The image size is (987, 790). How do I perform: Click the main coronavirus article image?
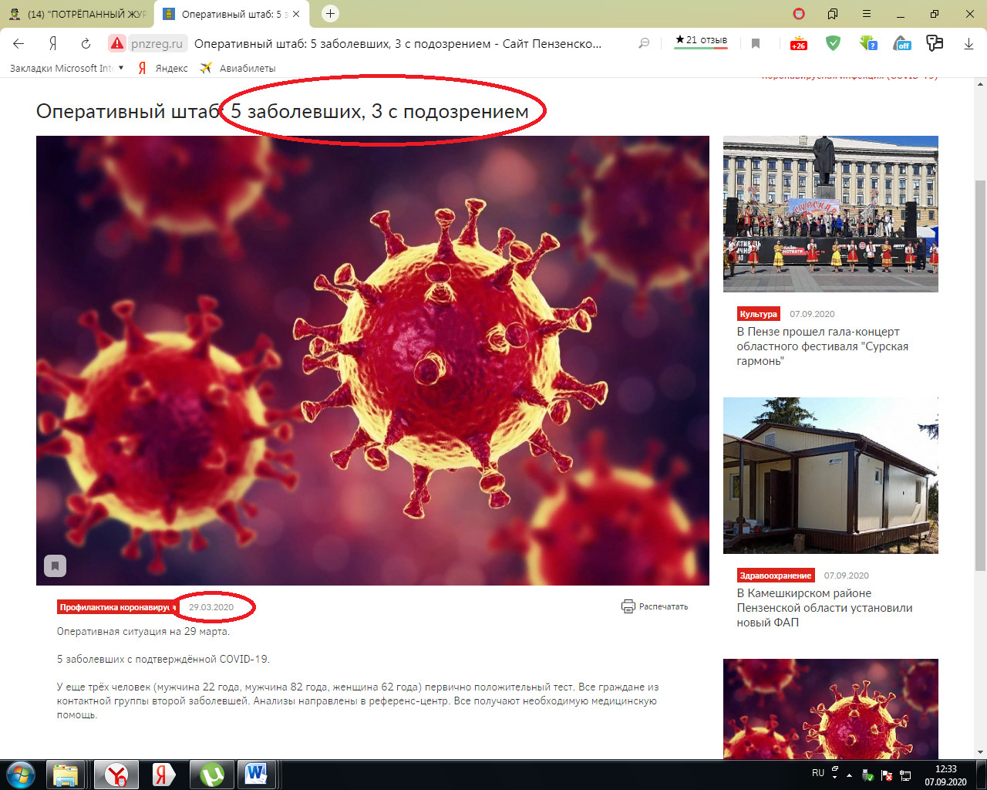tap(372, 360)
